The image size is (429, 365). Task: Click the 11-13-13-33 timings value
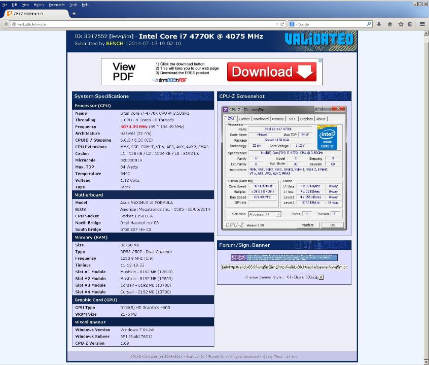pyautogui.click(x=132, y=265)
